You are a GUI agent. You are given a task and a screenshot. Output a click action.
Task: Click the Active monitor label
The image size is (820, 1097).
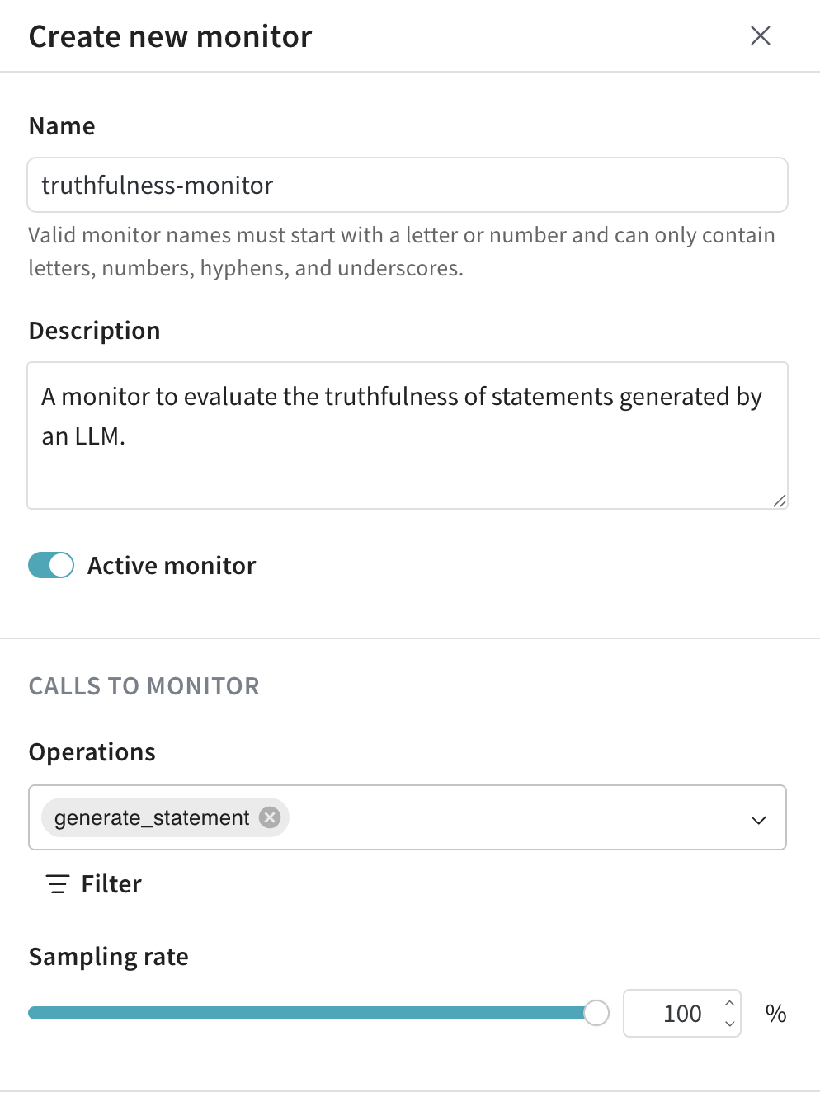(172, 566)
